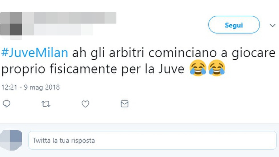
Task: Select 'per la Juve' text before emojis
Action: (153, 69)
